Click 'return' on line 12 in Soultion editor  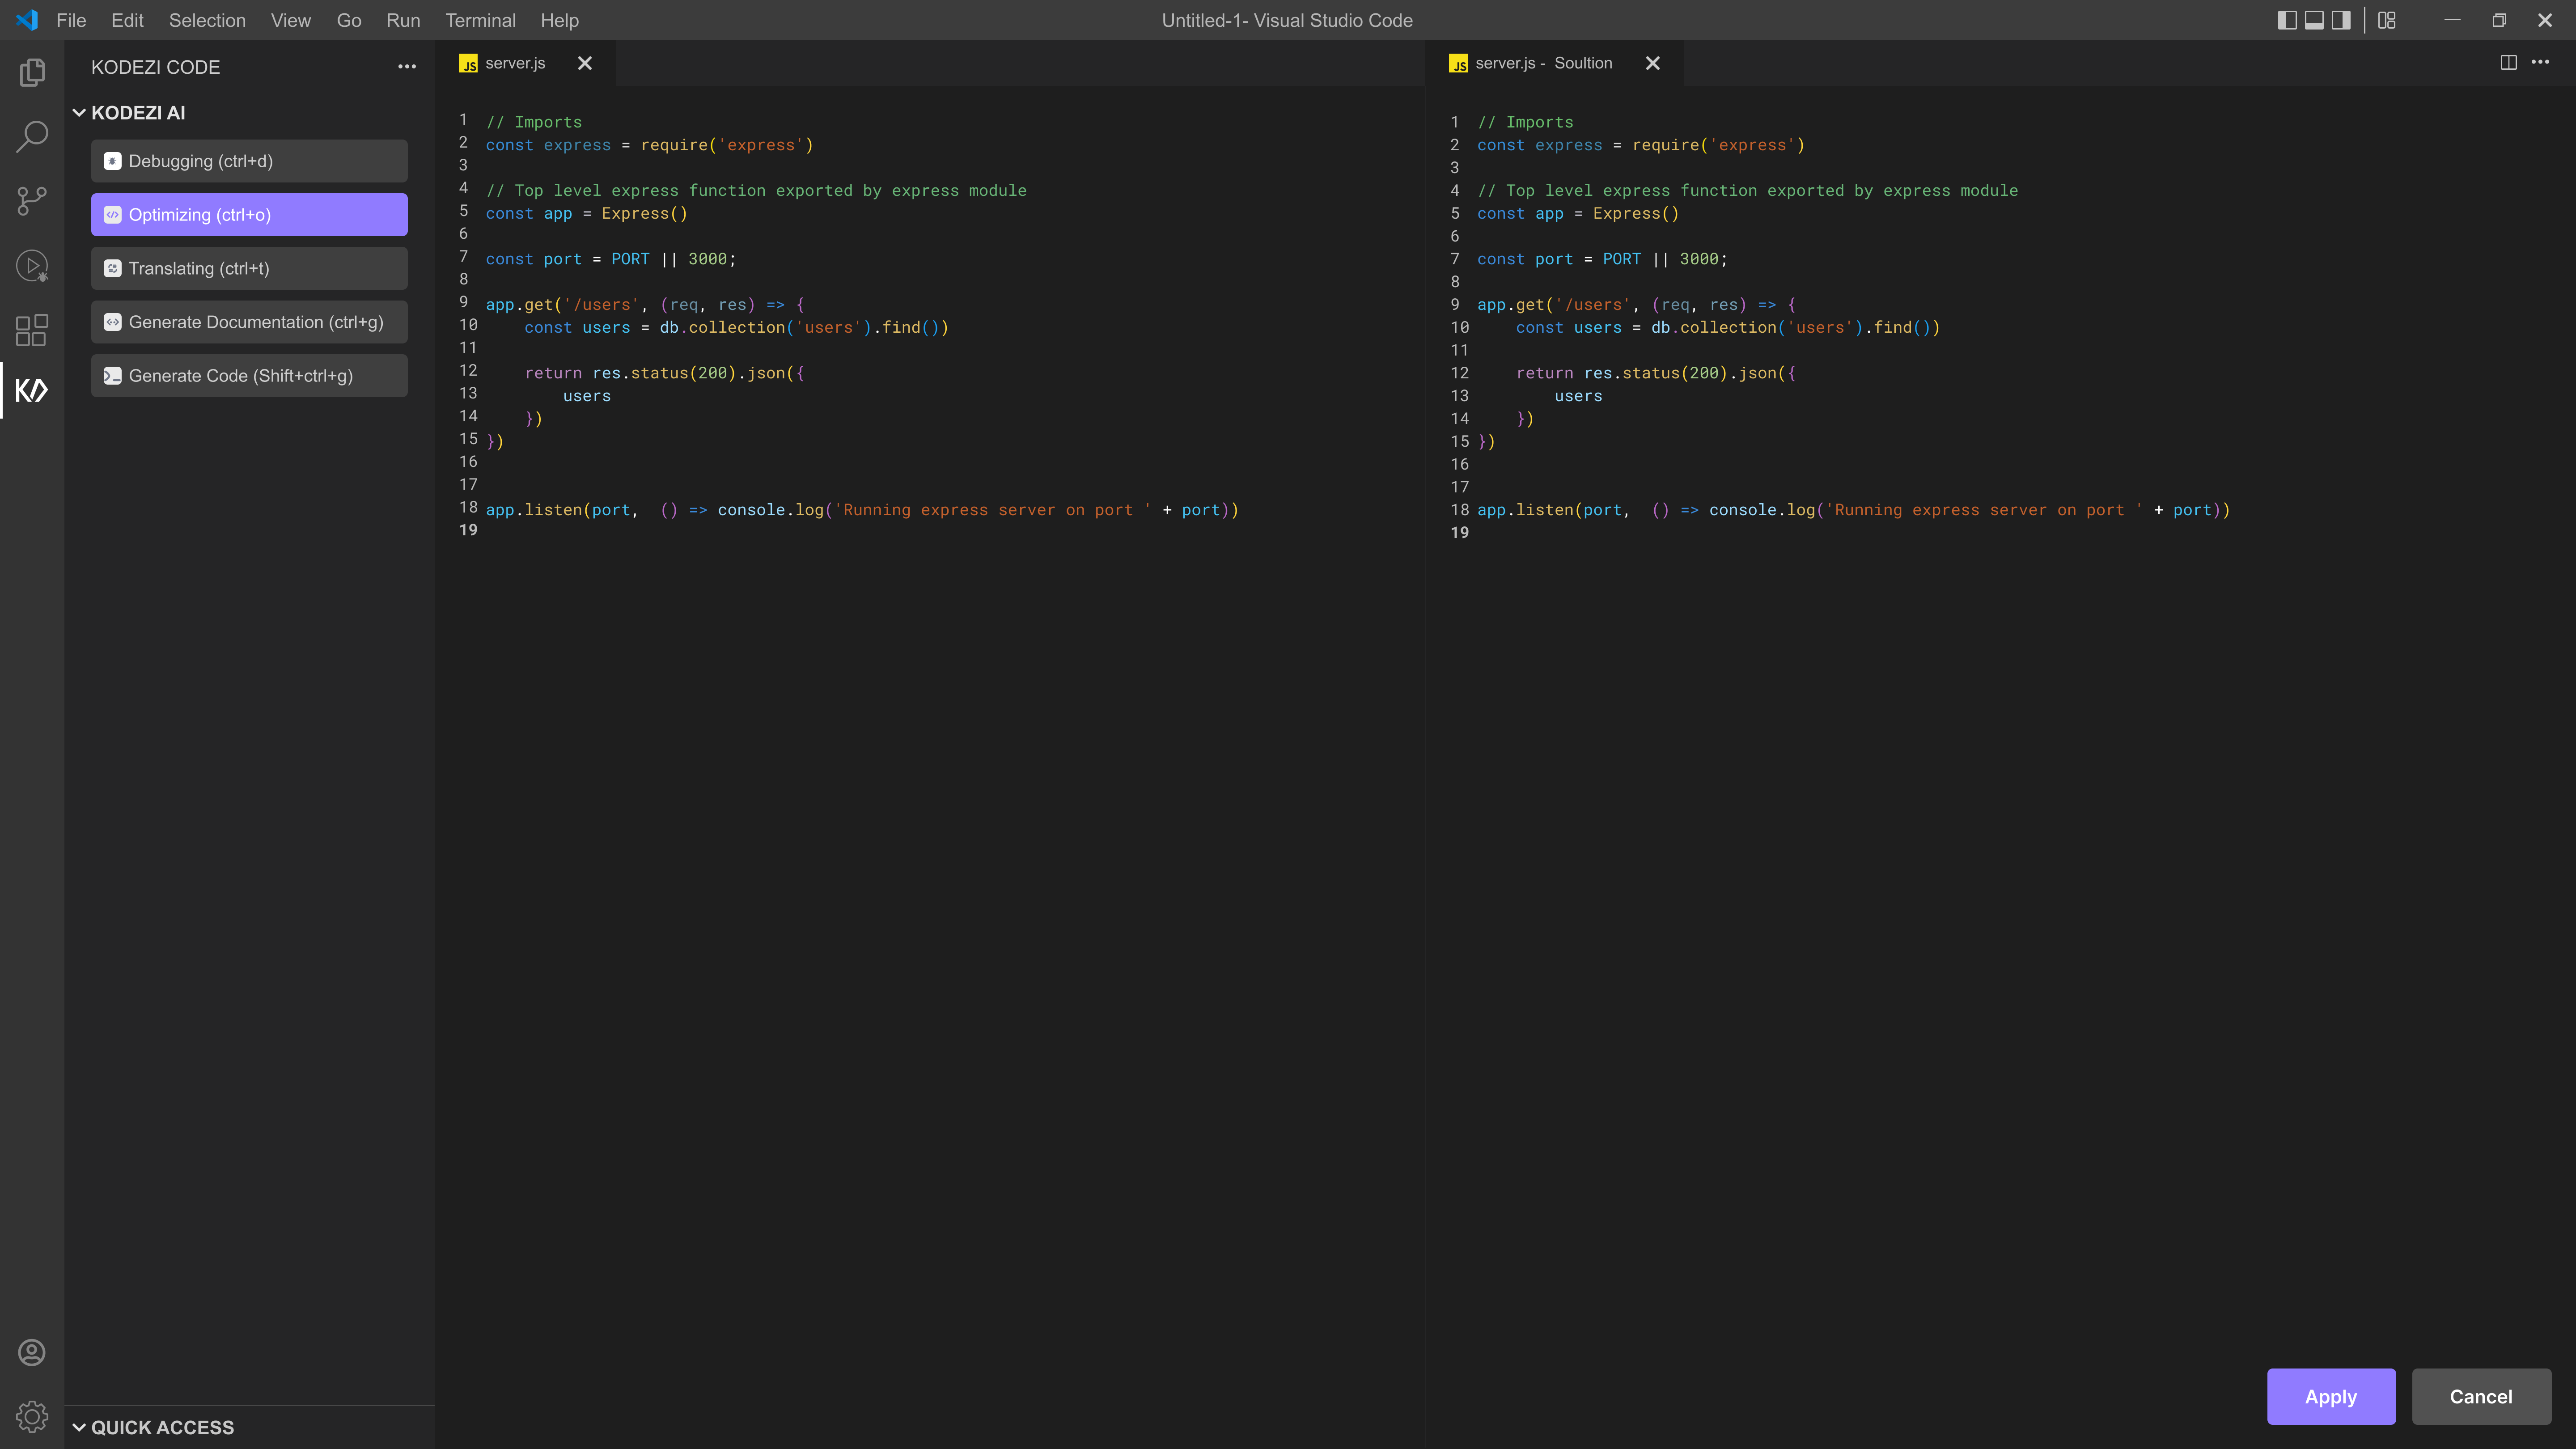tap(1545, 373)
